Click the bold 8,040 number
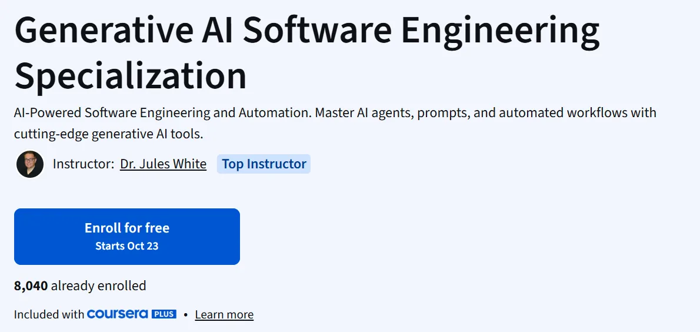The height and width of the screenshot is (332, 700). (x=31, y=285)
